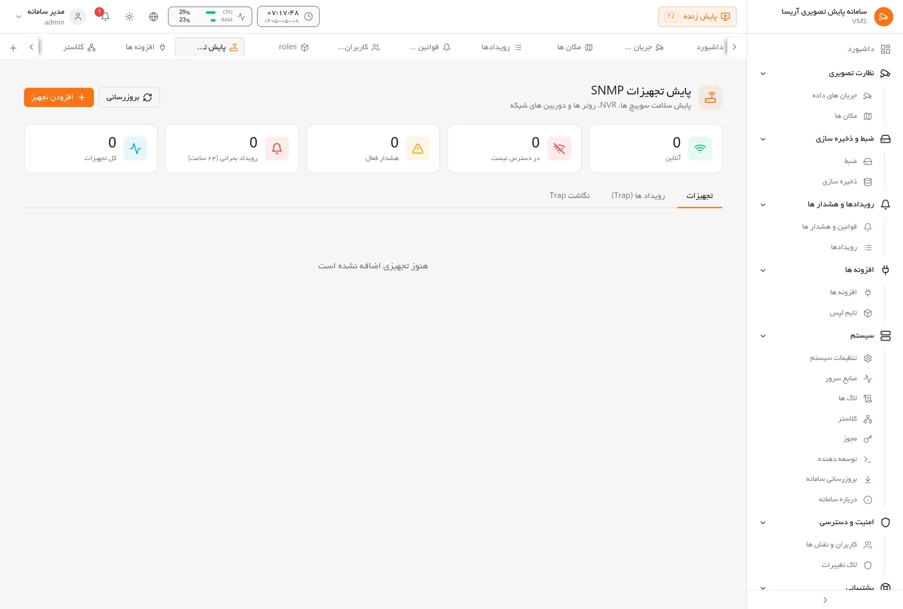
Task: Click the منابع سرور activity icon
Action: [x=867, y=379]
